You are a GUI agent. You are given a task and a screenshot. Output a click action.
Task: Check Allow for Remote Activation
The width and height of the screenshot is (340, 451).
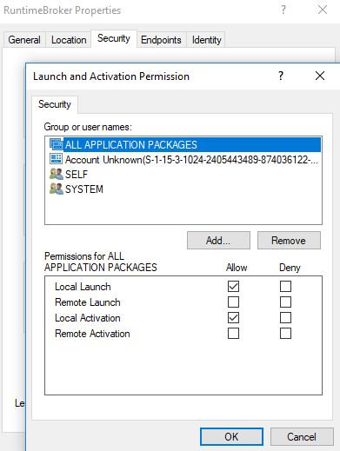coord(233,334)
